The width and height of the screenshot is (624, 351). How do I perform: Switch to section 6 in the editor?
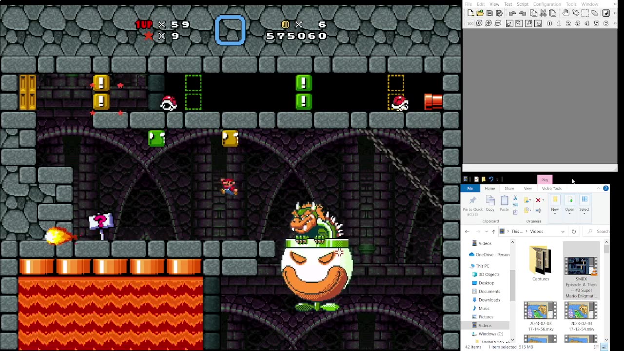[x=605, y=23]
